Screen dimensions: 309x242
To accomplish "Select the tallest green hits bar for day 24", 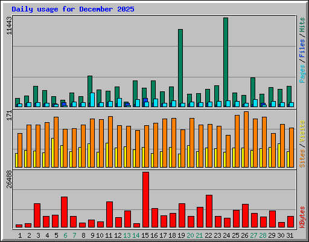I will click(x=226, y=62).
